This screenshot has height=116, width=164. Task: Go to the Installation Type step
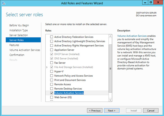click(18, 30)
